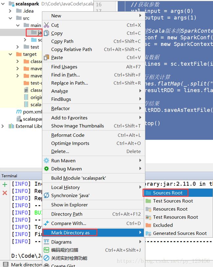Viewport: 213px width, 267px height.
Task: Click the Synchronize 'java' refresh icon
Action: tap(46, 195)
